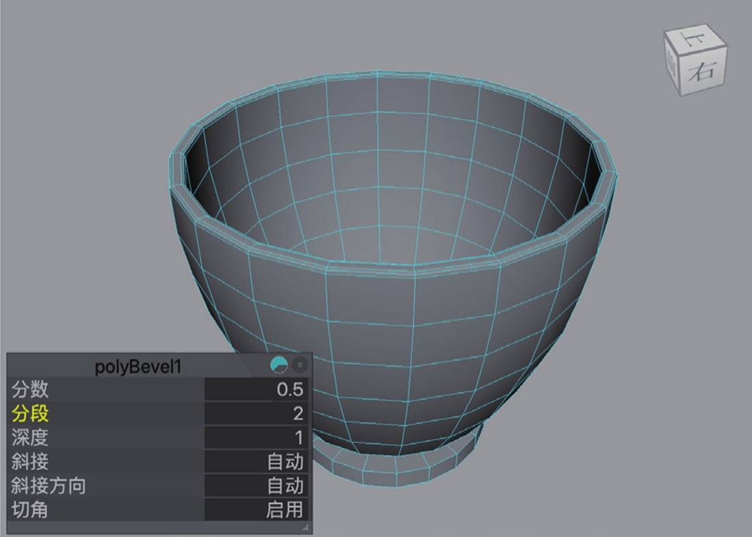The image size is (752, 537).
Task: Click the polyBevel1 panel title
Action: (x=139, y=367)
